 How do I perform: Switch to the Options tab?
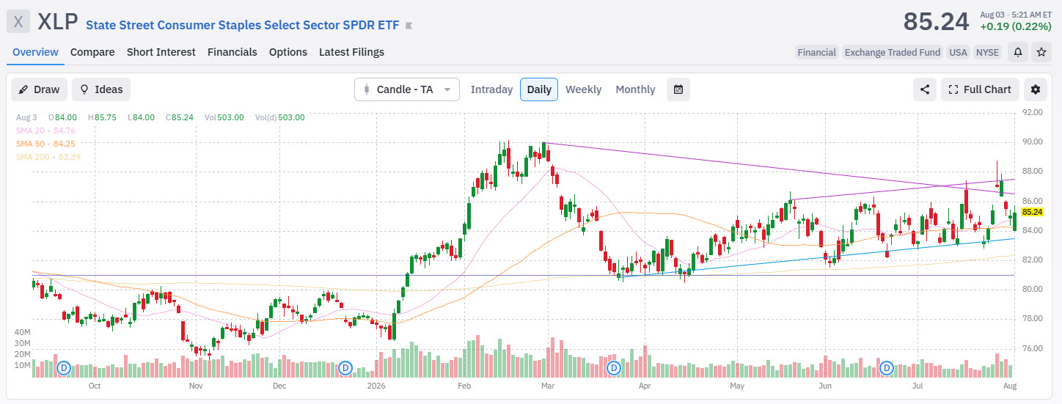pyautogui.click(x=288, y=52)
